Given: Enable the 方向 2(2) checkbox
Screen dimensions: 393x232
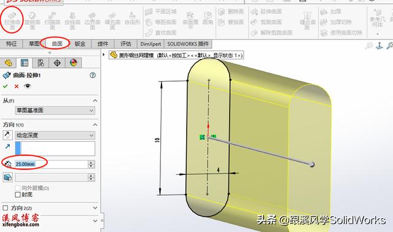Looking at the screenshot, I should [x=6, y=208].
